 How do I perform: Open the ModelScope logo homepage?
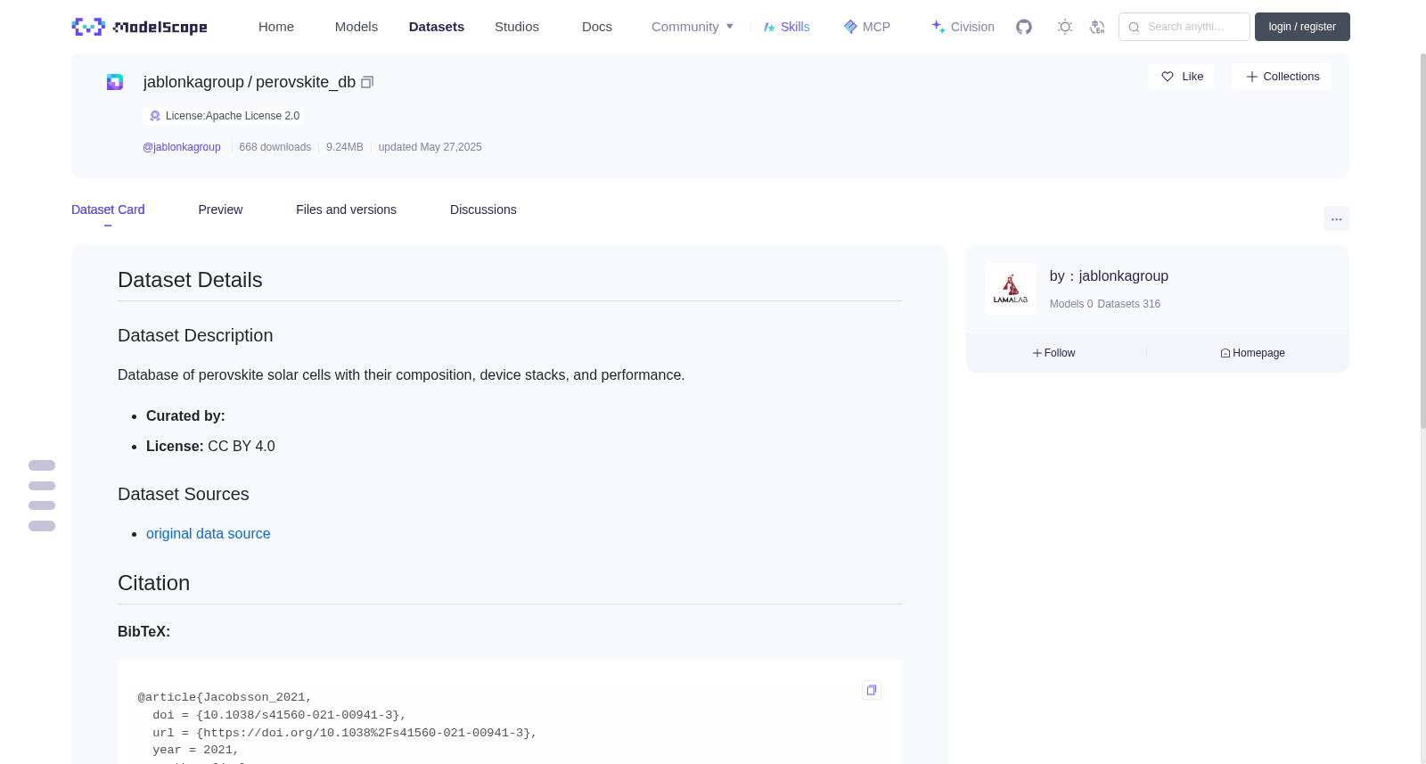pyautogui.click(x=140, y=27)
